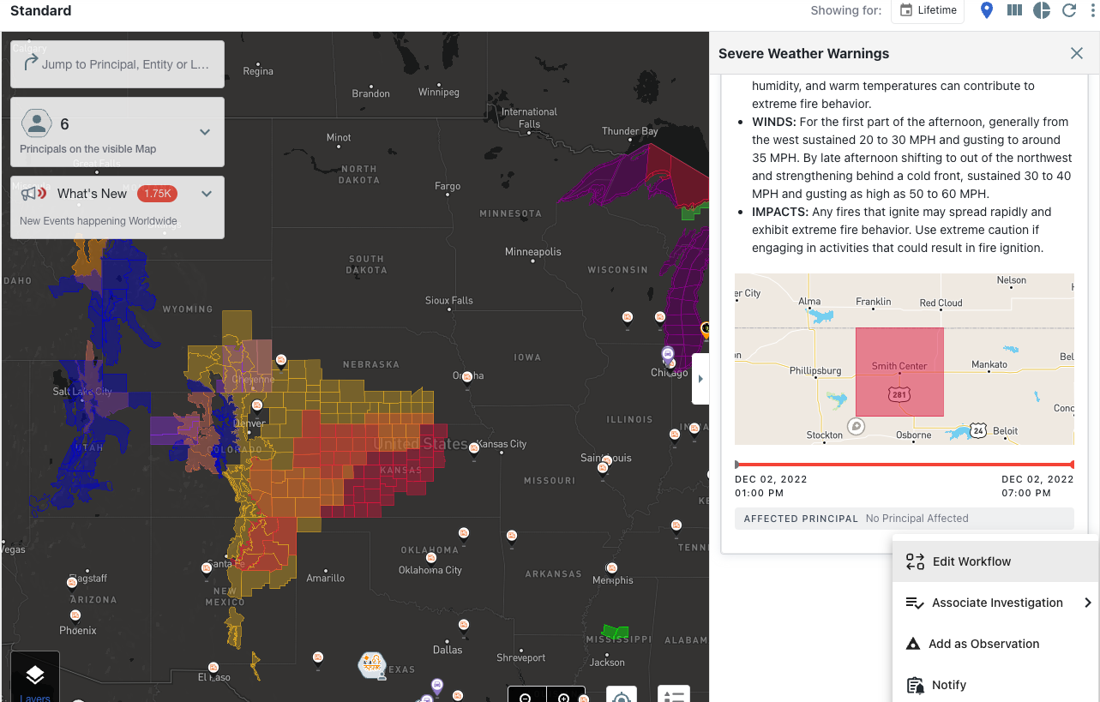1100x702 pixels.
Task: Click the orange principal marker on Lake Michigan
Action: 706,328
